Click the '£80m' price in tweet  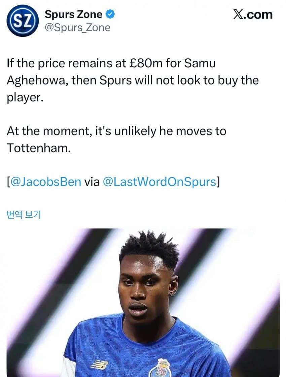point(146,63)
